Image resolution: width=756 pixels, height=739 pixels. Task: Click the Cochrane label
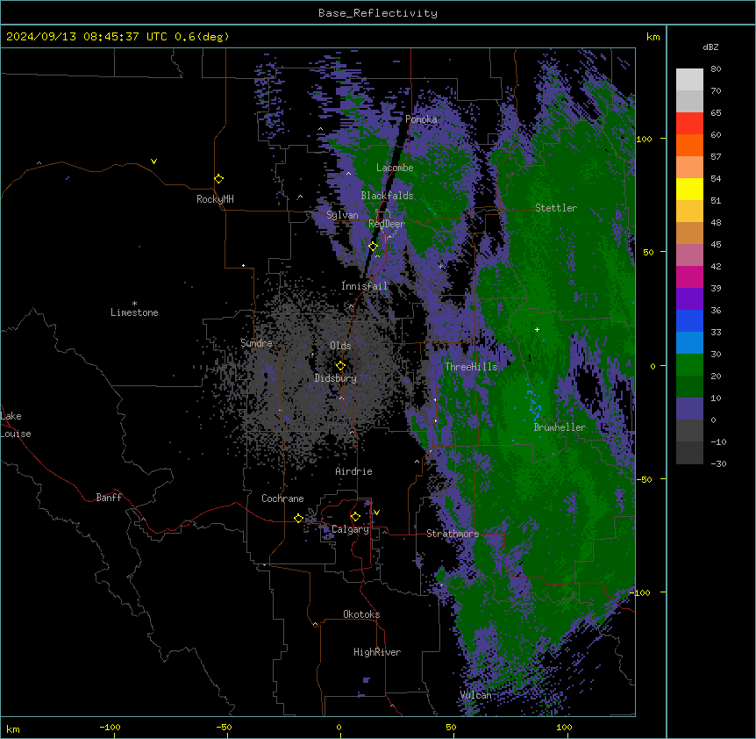(282, 499)
